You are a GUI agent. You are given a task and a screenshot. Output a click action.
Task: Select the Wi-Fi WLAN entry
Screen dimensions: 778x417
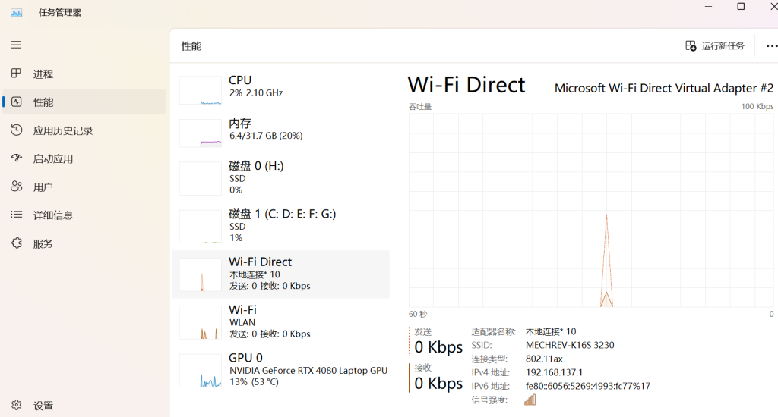point(281,321)
